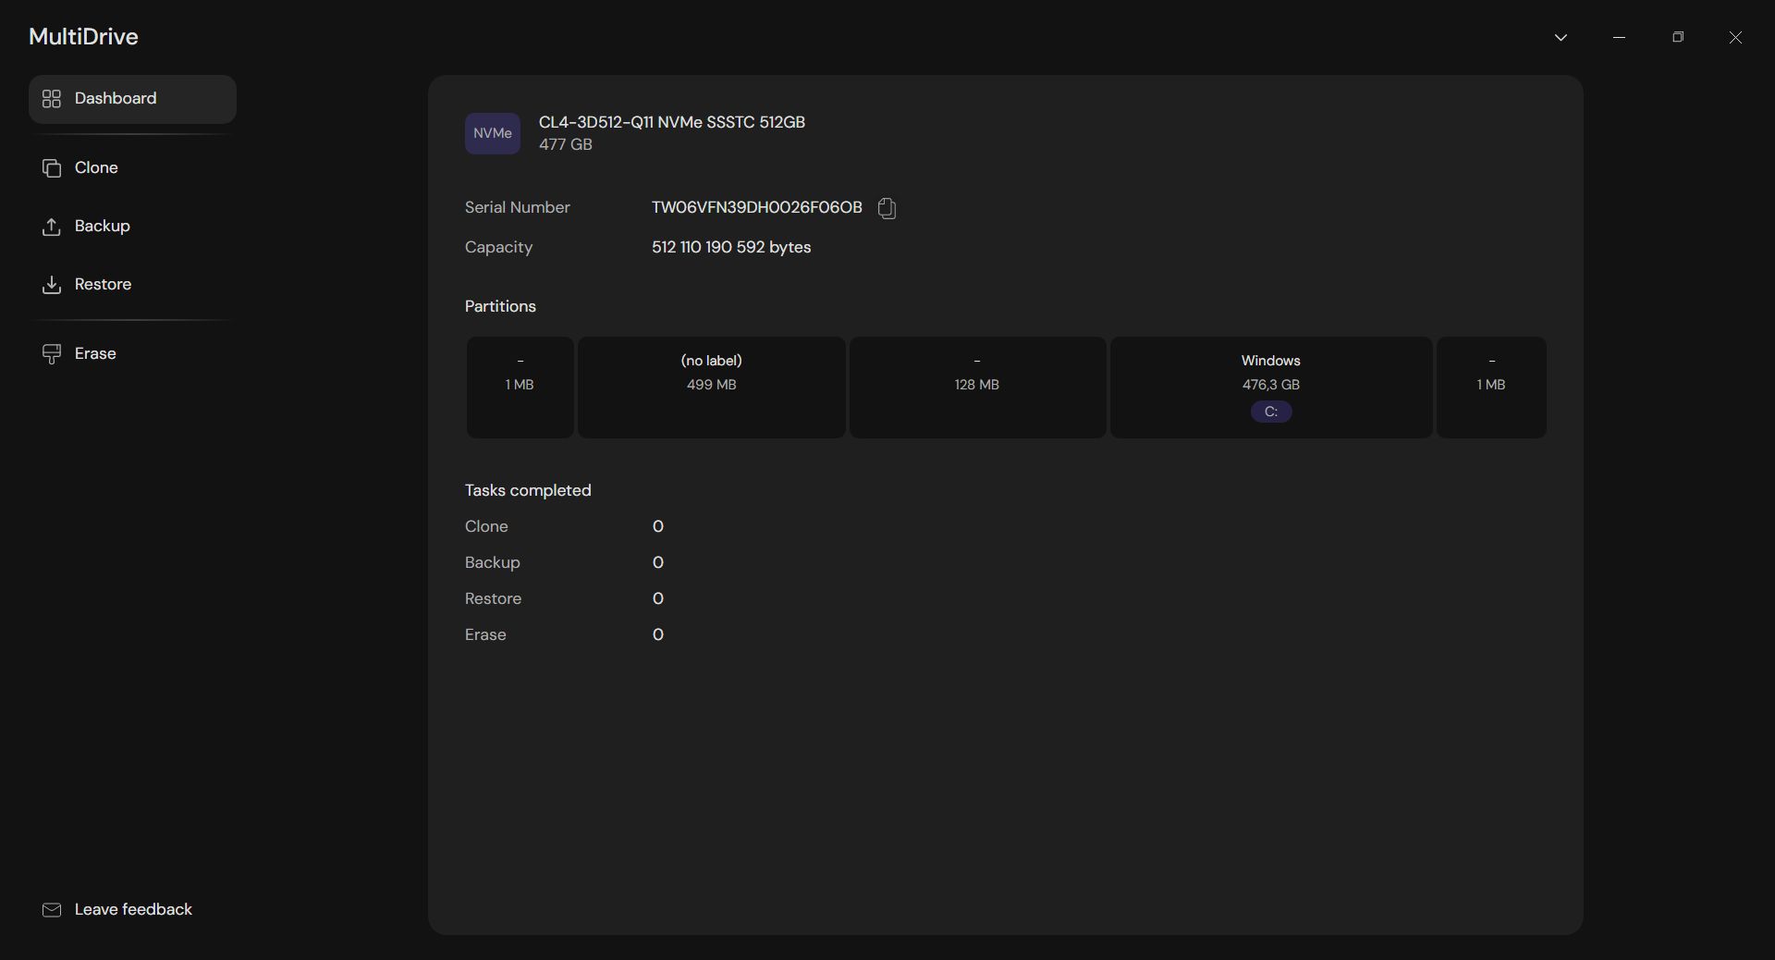The width and height of the screenshot is (1775, 960).
Task: Click the Restore download icon
Action: [x=52, y=285]
